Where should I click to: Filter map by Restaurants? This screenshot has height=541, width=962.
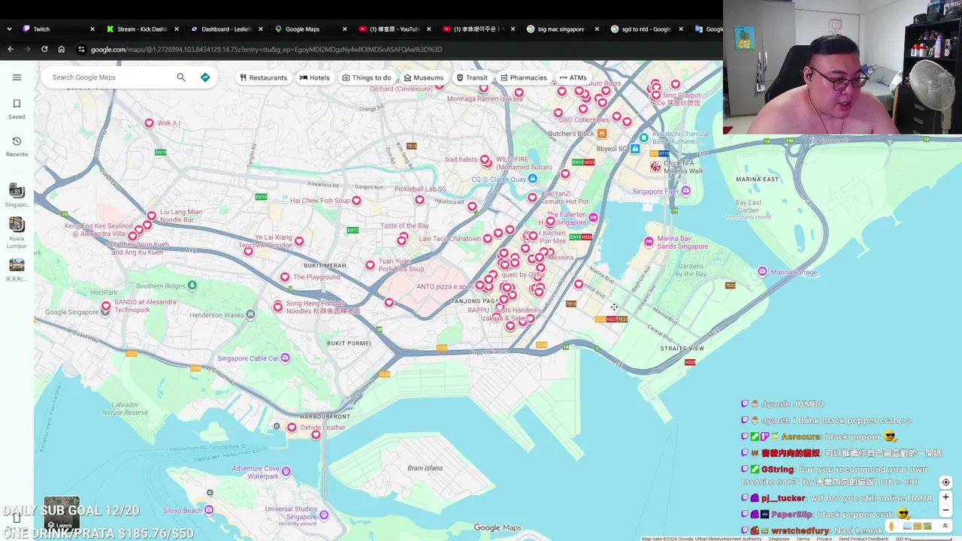[x=264, y=77]
